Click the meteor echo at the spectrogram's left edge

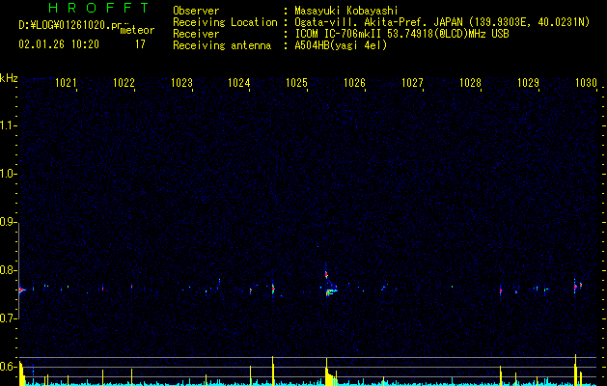(21, 289)
